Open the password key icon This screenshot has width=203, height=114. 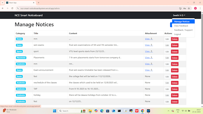(184, 8)
